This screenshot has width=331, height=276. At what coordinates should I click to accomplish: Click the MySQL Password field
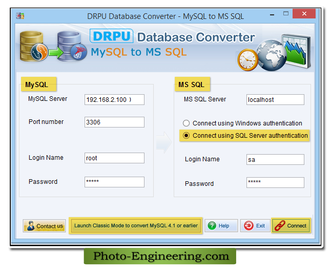coord(114,182)
